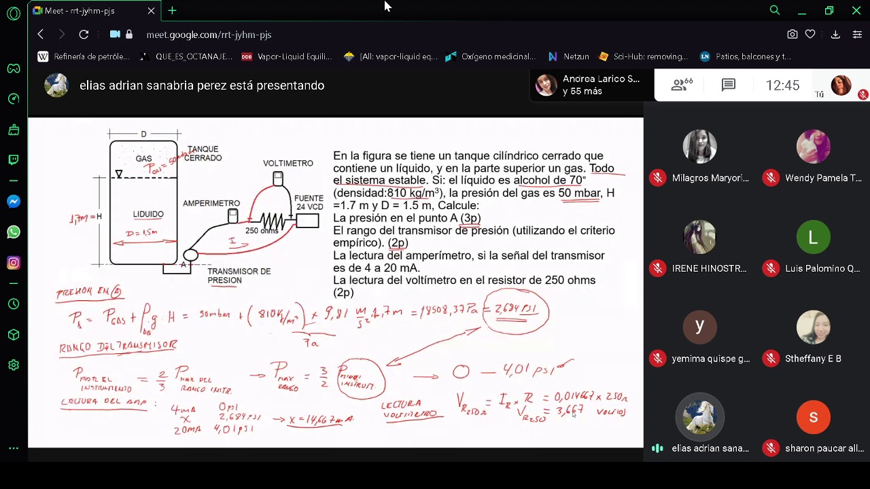This screenshot has width=870, height=489.
Task: Open the Meet chat panel icon
Action: [729, 85]
